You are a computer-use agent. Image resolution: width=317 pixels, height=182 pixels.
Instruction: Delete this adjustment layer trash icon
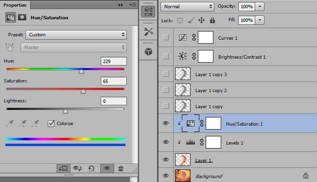coord(121,168)
